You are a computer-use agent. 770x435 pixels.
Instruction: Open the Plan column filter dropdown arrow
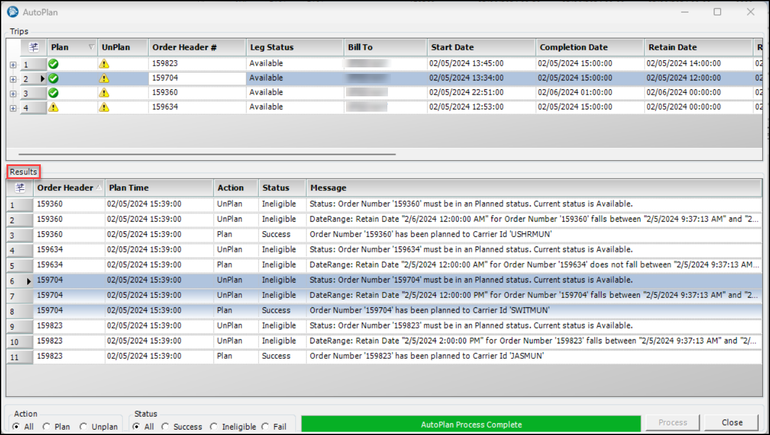[x=91, y=47]
